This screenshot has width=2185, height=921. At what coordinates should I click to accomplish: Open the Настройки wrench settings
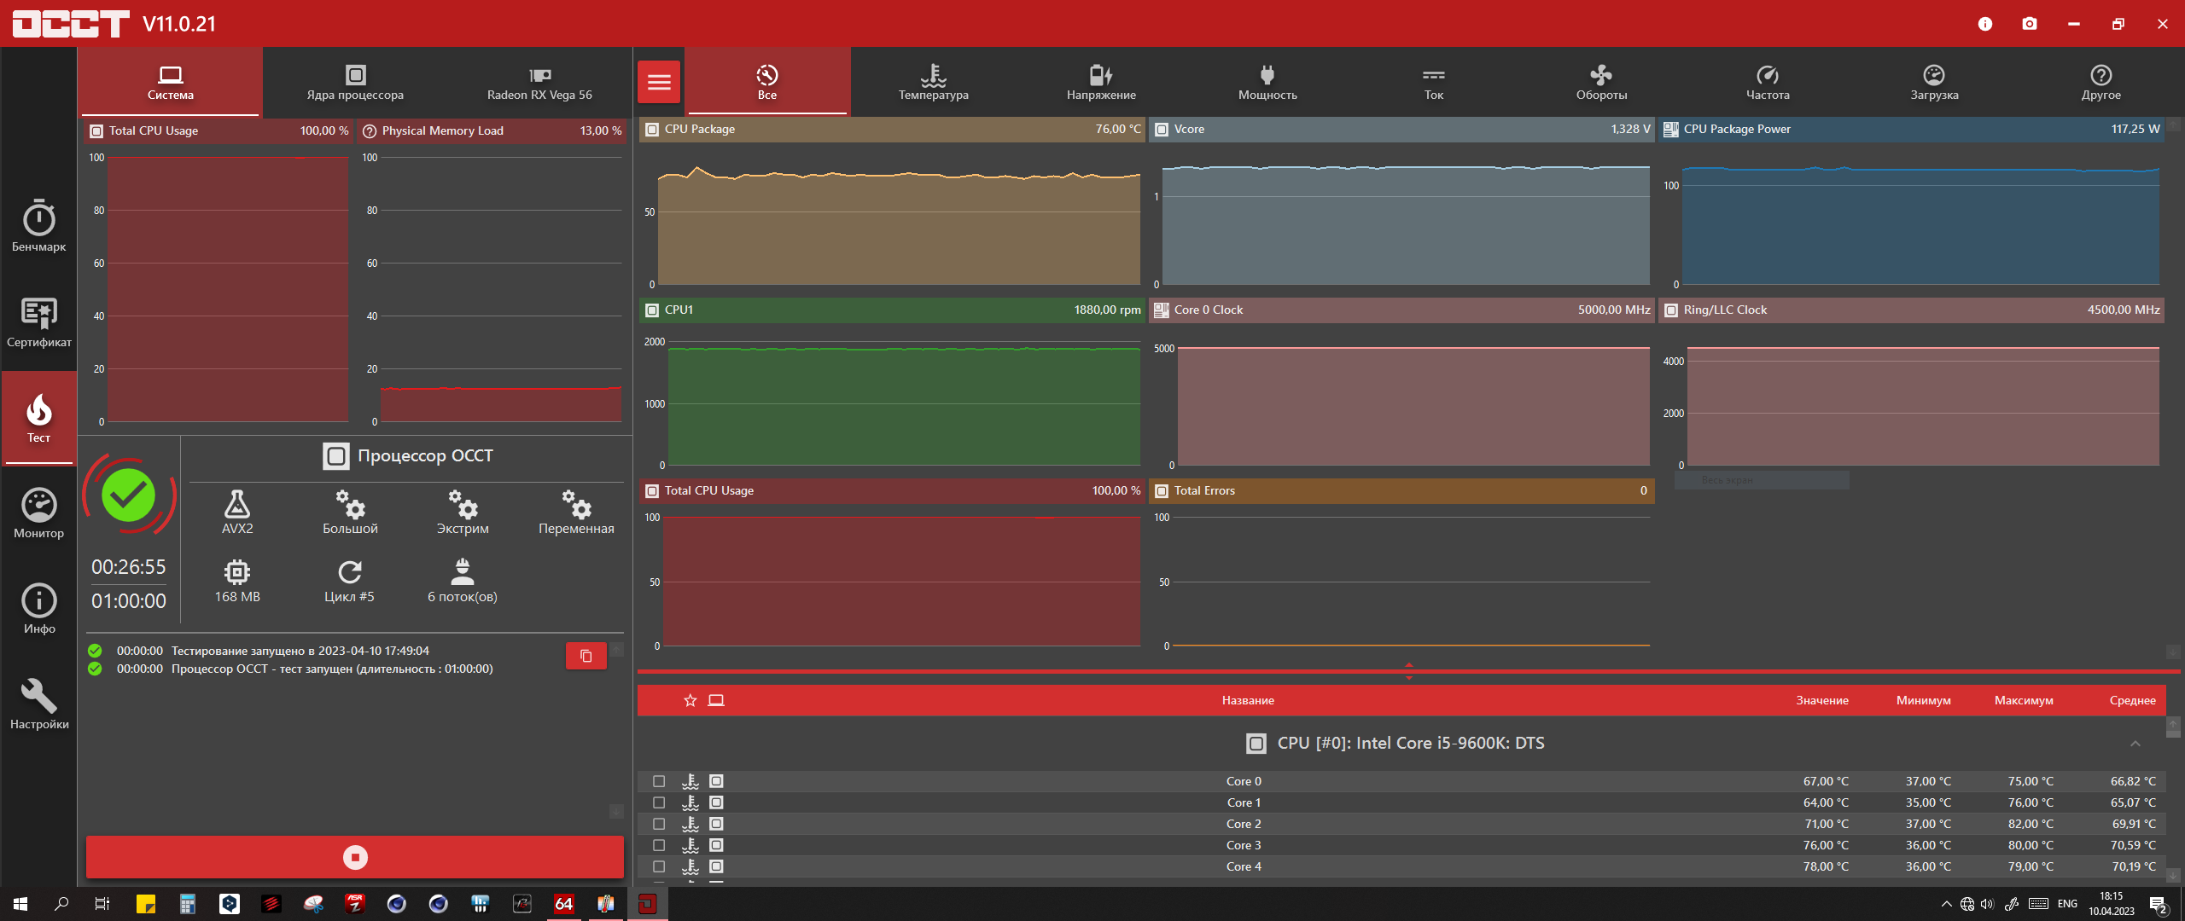point(38,704)
